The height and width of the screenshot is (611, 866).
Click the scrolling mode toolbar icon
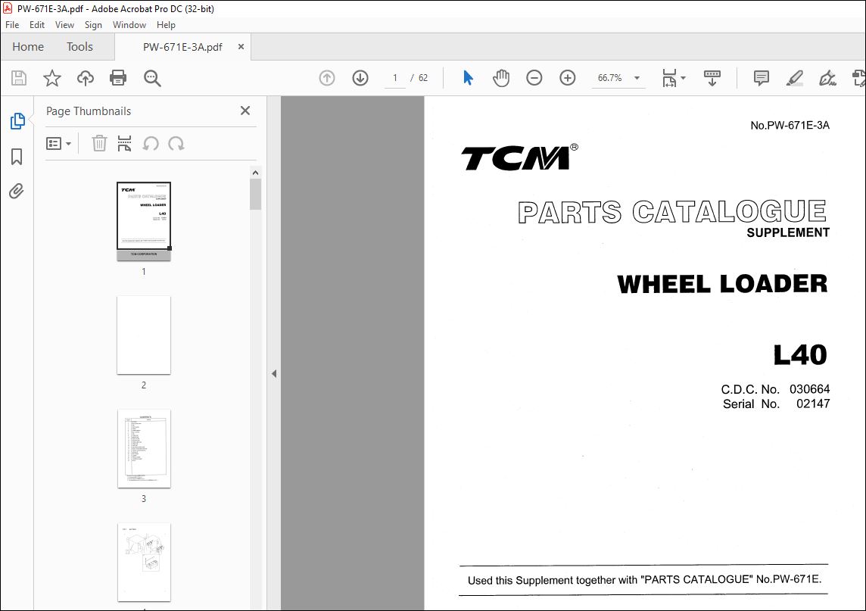[712, 78]
